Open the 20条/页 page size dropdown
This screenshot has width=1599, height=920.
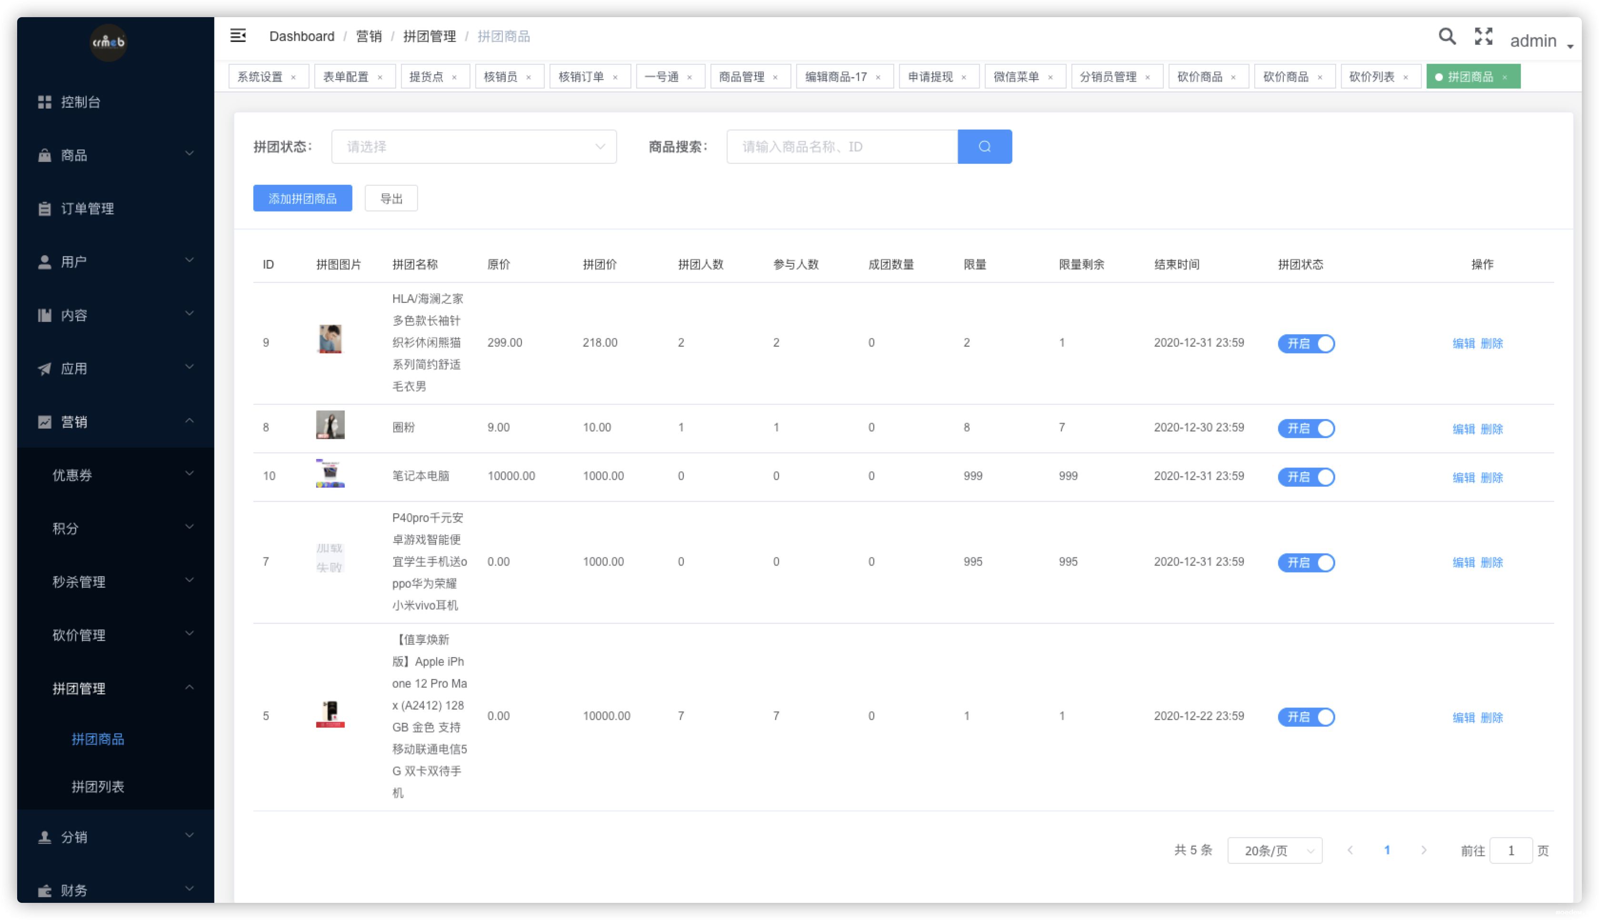click(1274, 850)
